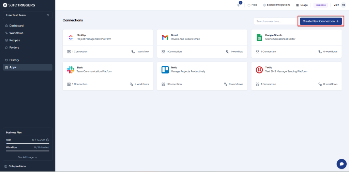
Task: Click the Task usage info icon
Action: point(47,140)
